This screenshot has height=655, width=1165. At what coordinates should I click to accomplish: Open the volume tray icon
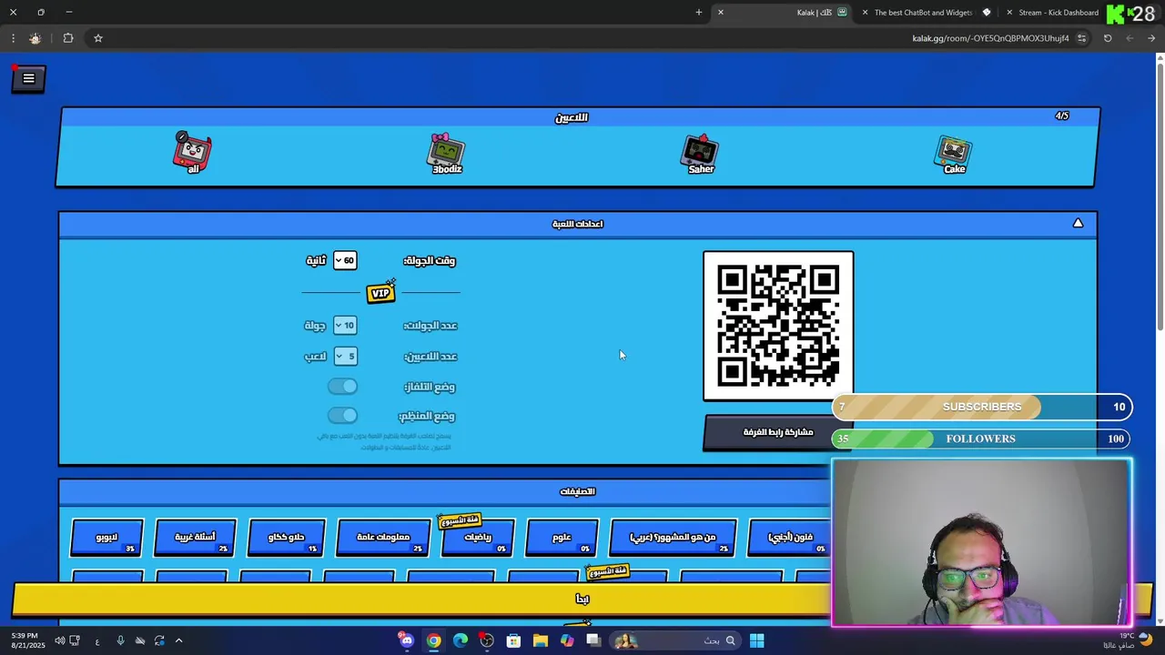[60, 640]
